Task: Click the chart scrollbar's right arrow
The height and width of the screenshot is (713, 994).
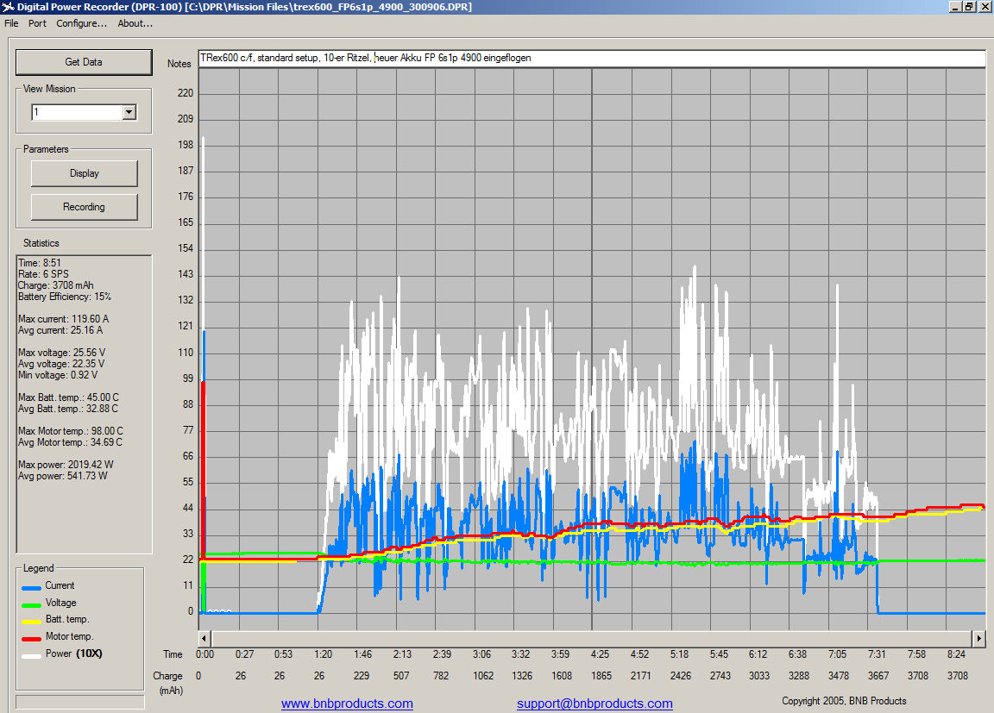Action: click(979, 638)
